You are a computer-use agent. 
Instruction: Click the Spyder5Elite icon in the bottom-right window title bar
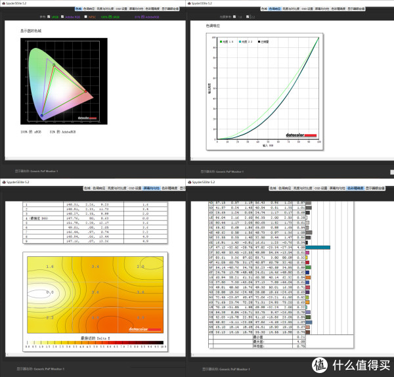click(x=190, y=182)
